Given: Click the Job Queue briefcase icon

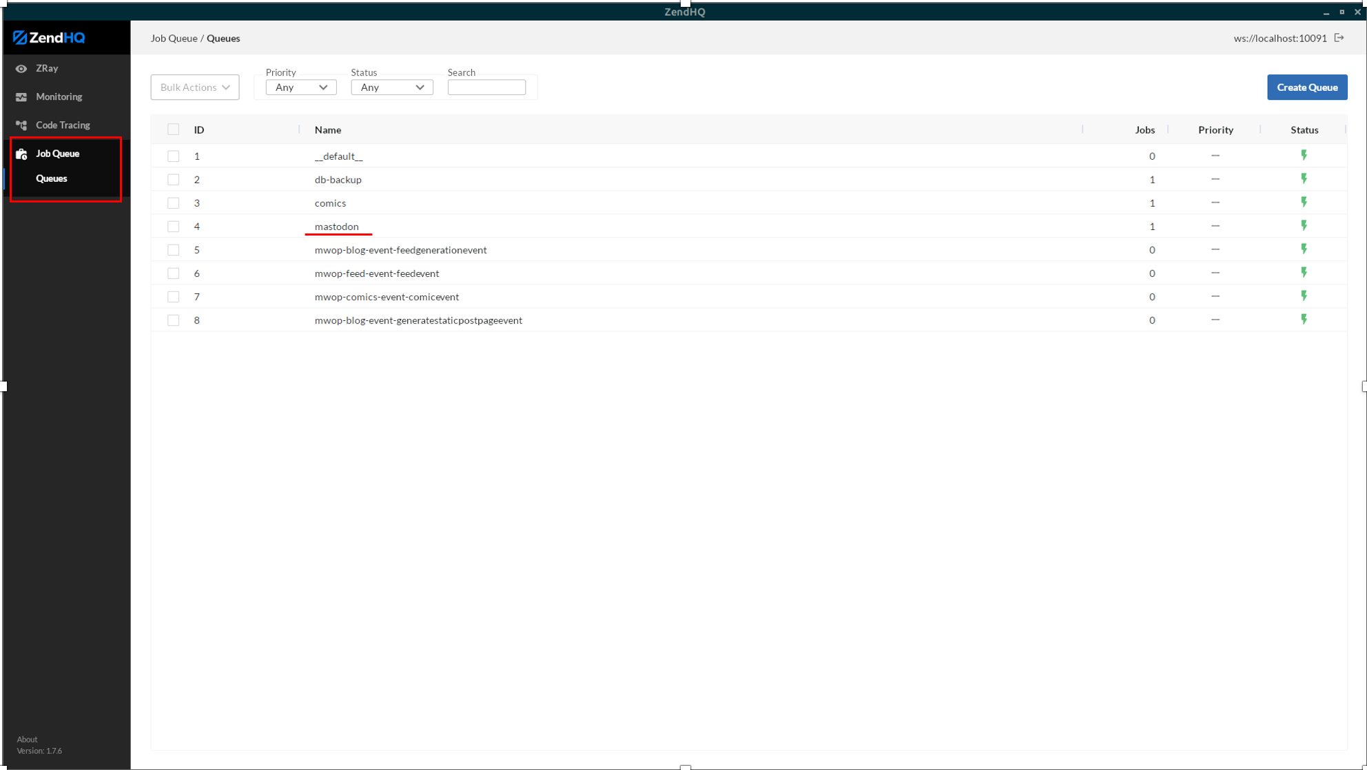Looking at the screenshot, I should coord(21,154).
